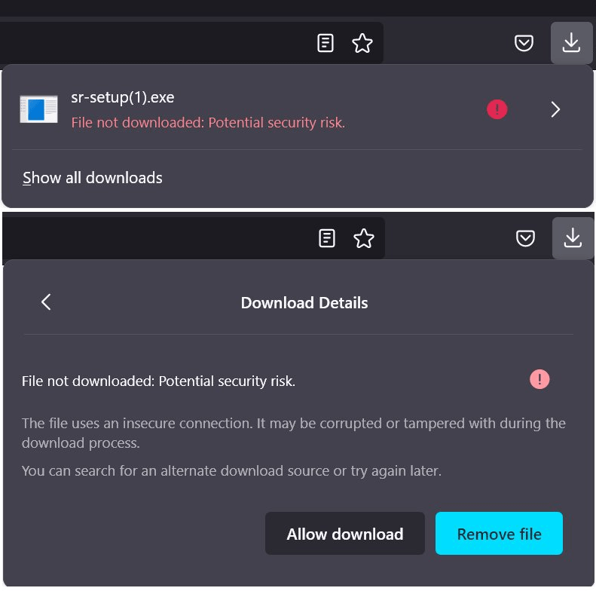The height and width of the screenshot is (591, 596).
Task: Click bookmark star above the sr-setup download list
Action: coord(362,43)
